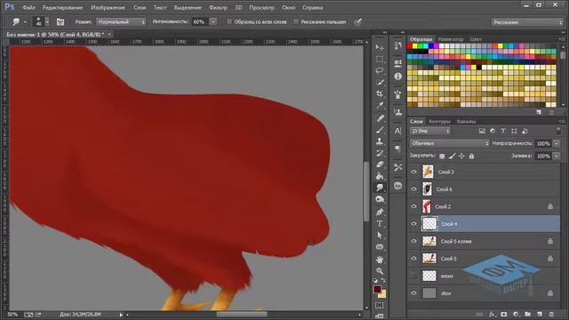Open the 'Фильтр' menu
This screenshot has height=320, width=569.
(218, 8)
